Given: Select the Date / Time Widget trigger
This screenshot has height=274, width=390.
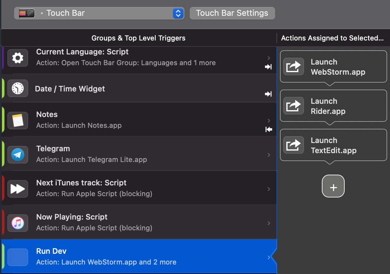Looking at the screenshot, I should click(x=139, y=89).
